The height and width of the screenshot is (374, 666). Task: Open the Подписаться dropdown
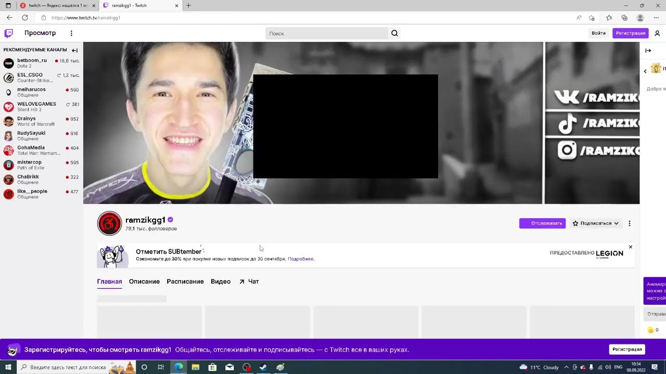(x=596, y=223)
